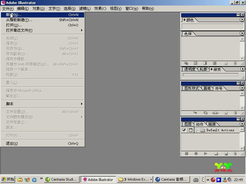This screenshot has height=184, width=246.
Task: Open the 视图(V) menu
Action: coord(116,9)
